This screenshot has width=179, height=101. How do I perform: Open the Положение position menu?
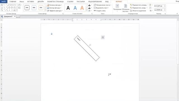(x=117, y=8)
